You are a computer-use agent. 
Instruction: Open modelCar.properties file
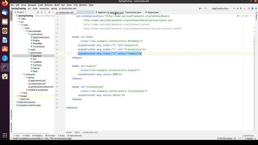pos(38,90)
